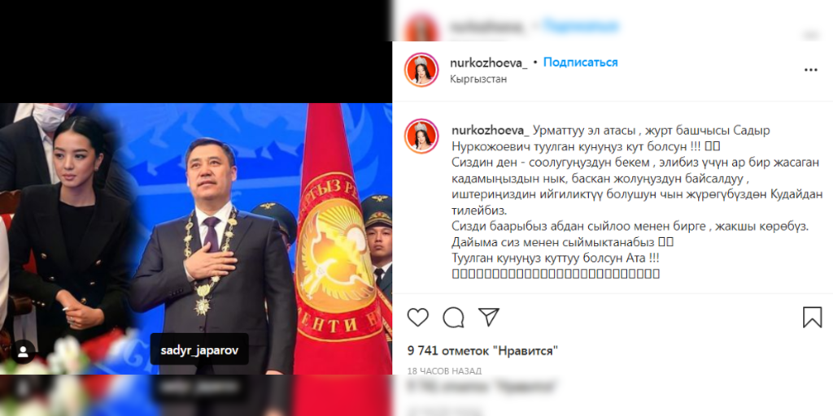
Task: Save post with bookmark icon
Action: 812,318
